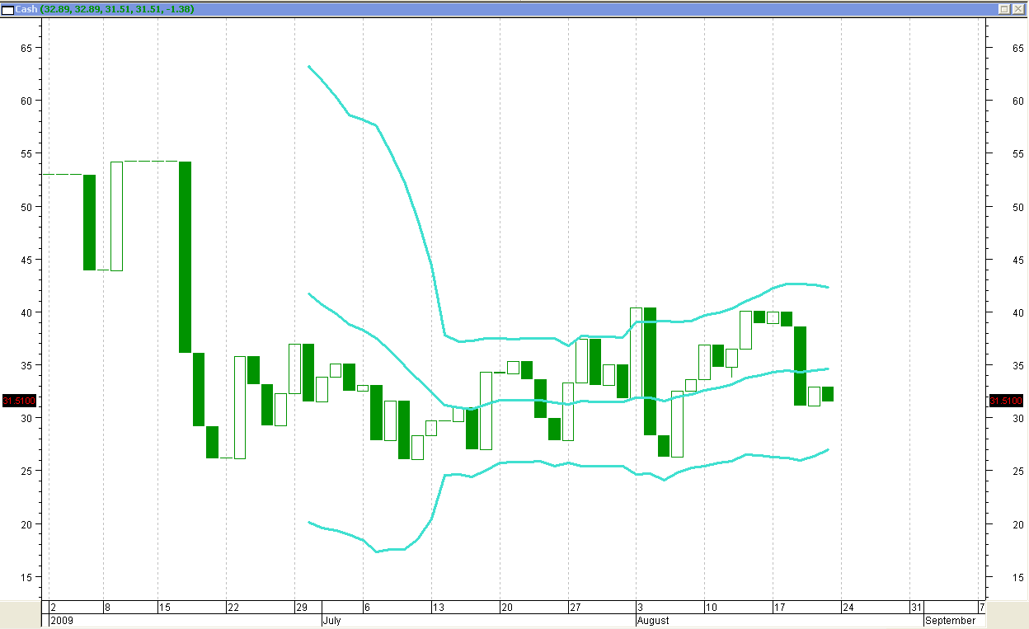Select the July month label on time axis
The width and height of the screenshot is (1029, 629).
coord(332,620)
